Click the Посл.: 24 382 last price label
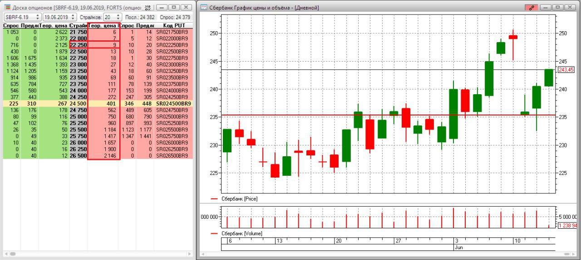Image resolution: width=581 pixels, height=260 pixels. tap(140, 17)
